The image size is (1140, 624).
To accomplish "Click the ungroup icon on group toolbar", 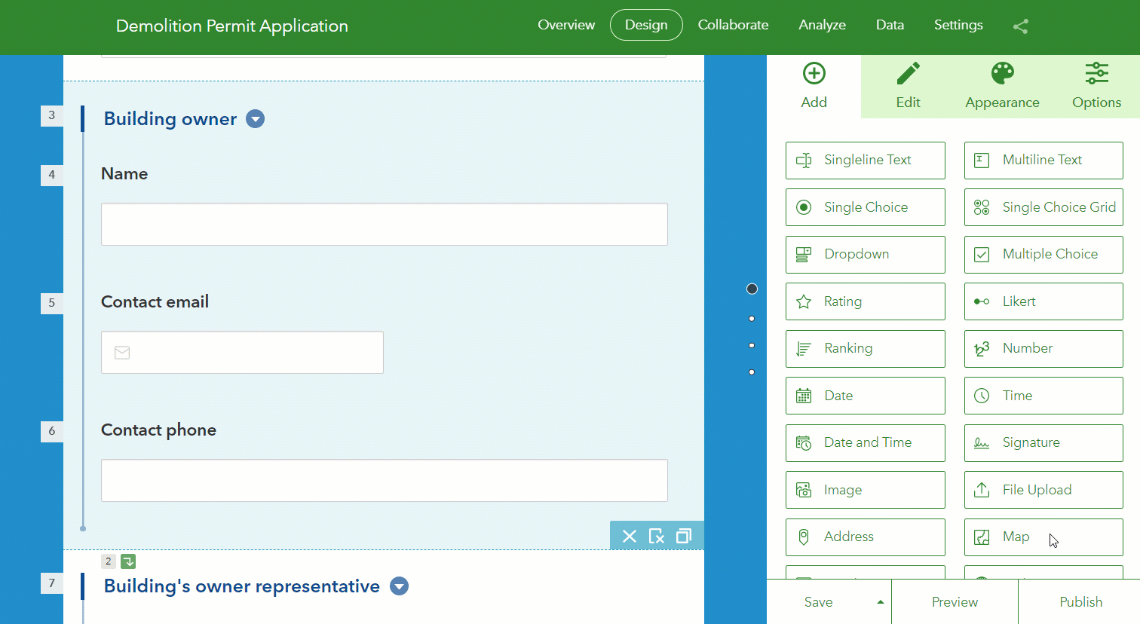I will click(657, 536).
